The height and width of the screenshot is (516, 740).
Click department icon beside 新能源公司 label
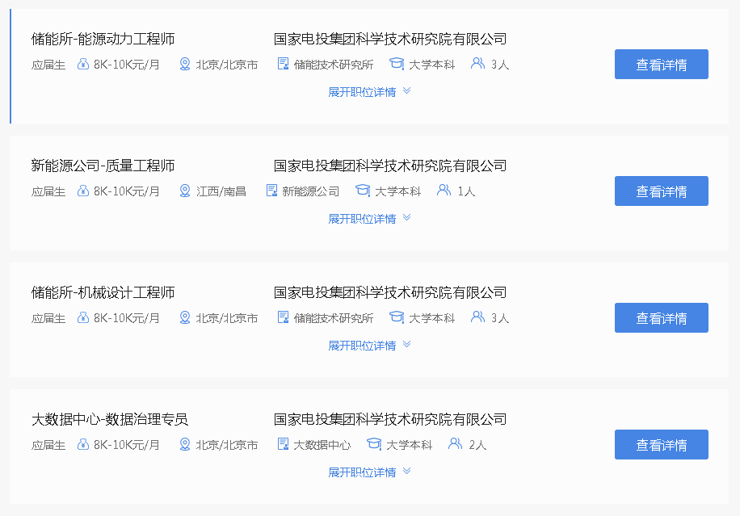(x=271, y=191)
